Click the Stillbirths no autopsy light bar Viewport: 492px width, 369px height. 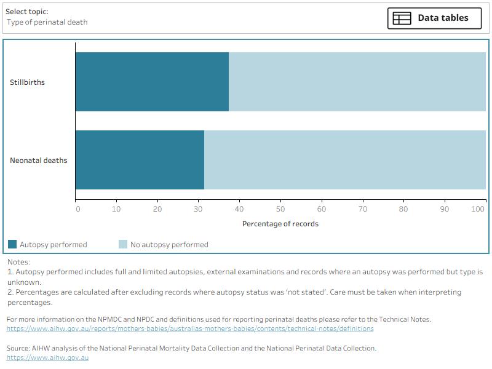[357, 82]
